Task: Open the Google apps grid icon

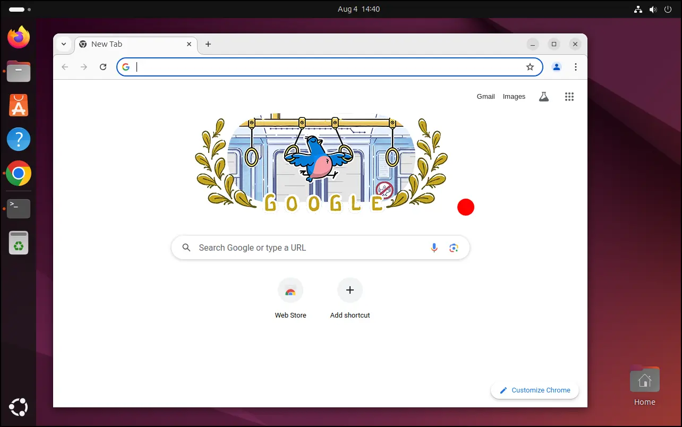Action: point(569,97)
